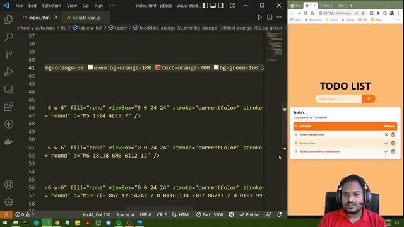Open editor More Actions ellipsis
404x227 pixels.
coord(279,17)
